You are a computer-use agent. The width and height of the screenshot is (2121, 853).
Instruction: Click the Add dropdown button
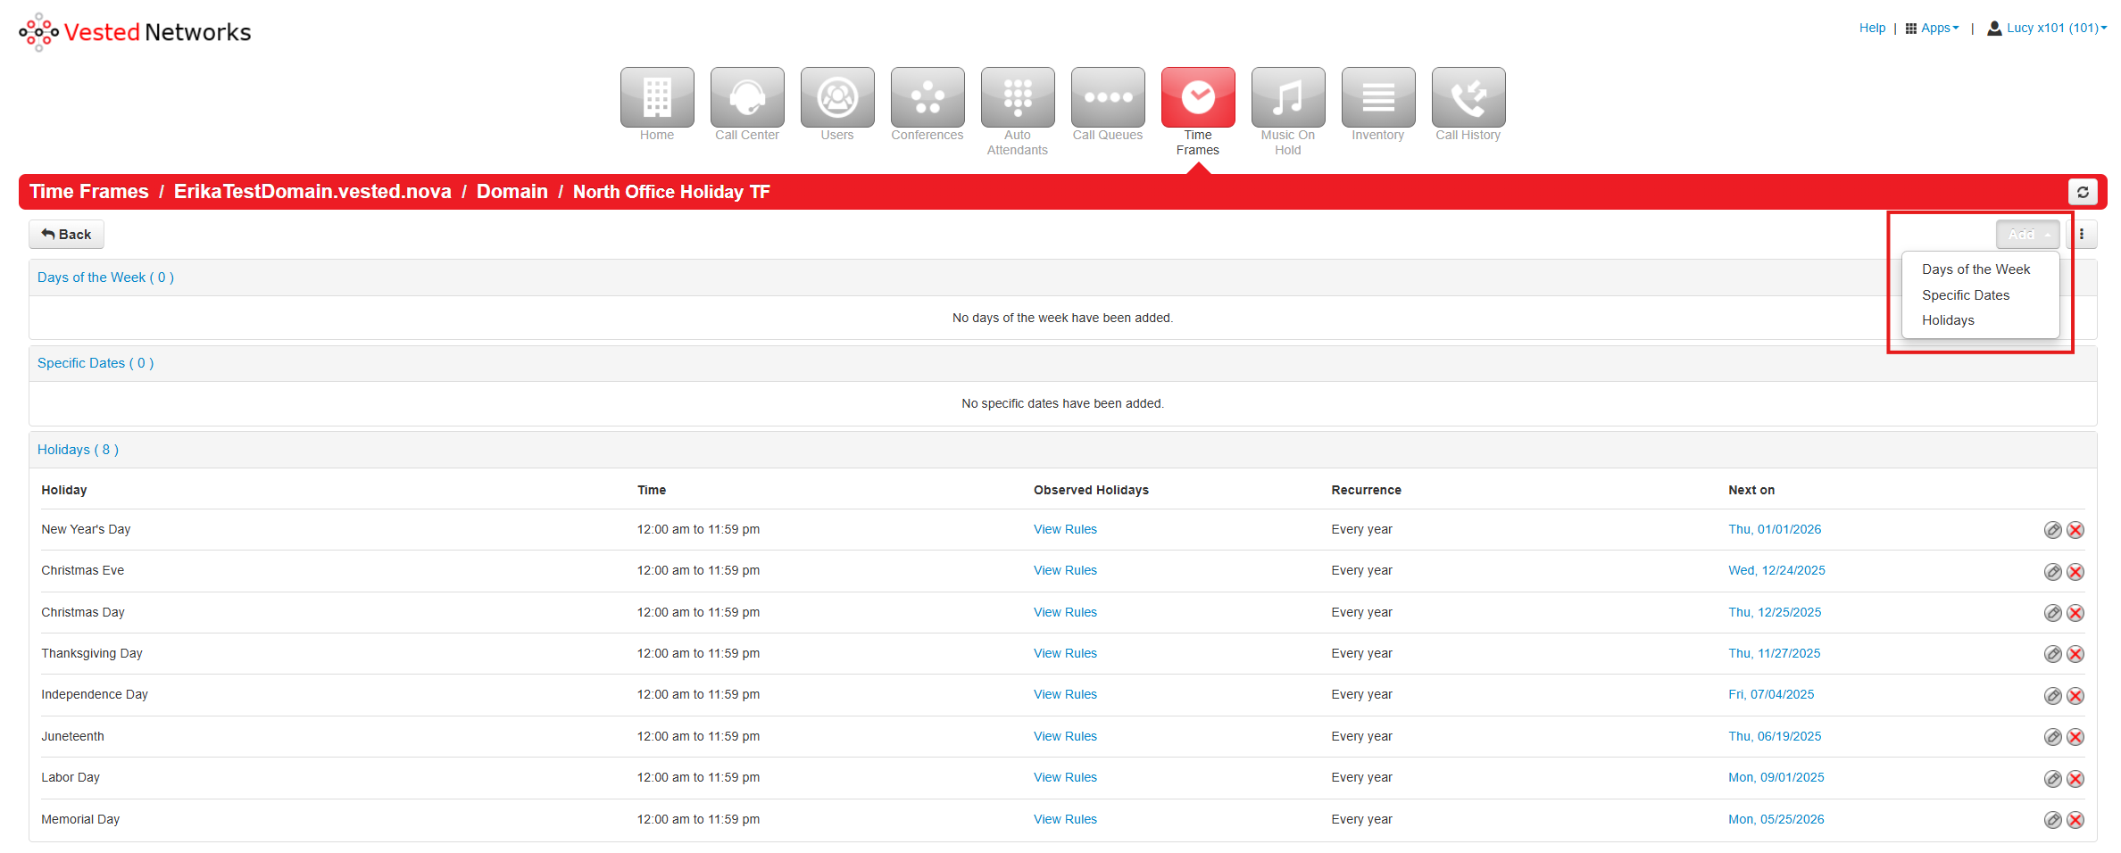pos(2027,235)
